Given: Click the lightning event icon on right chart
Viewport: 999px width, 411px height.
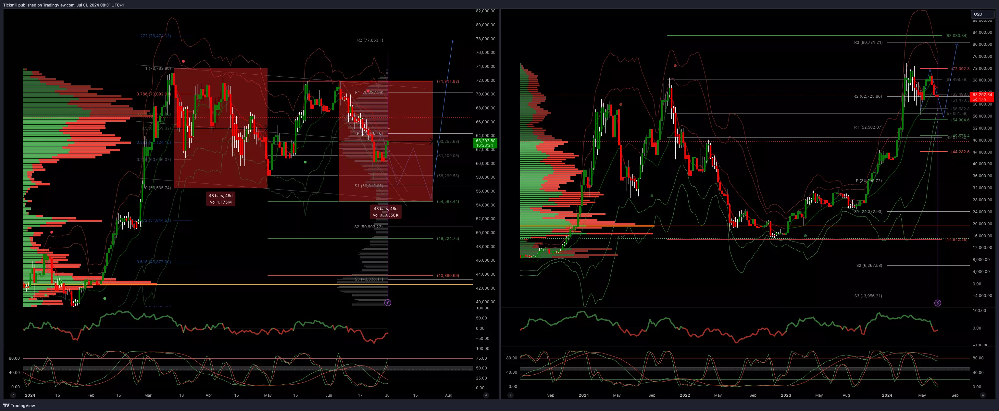Looking at the screenshot, I should click(937, 303).
